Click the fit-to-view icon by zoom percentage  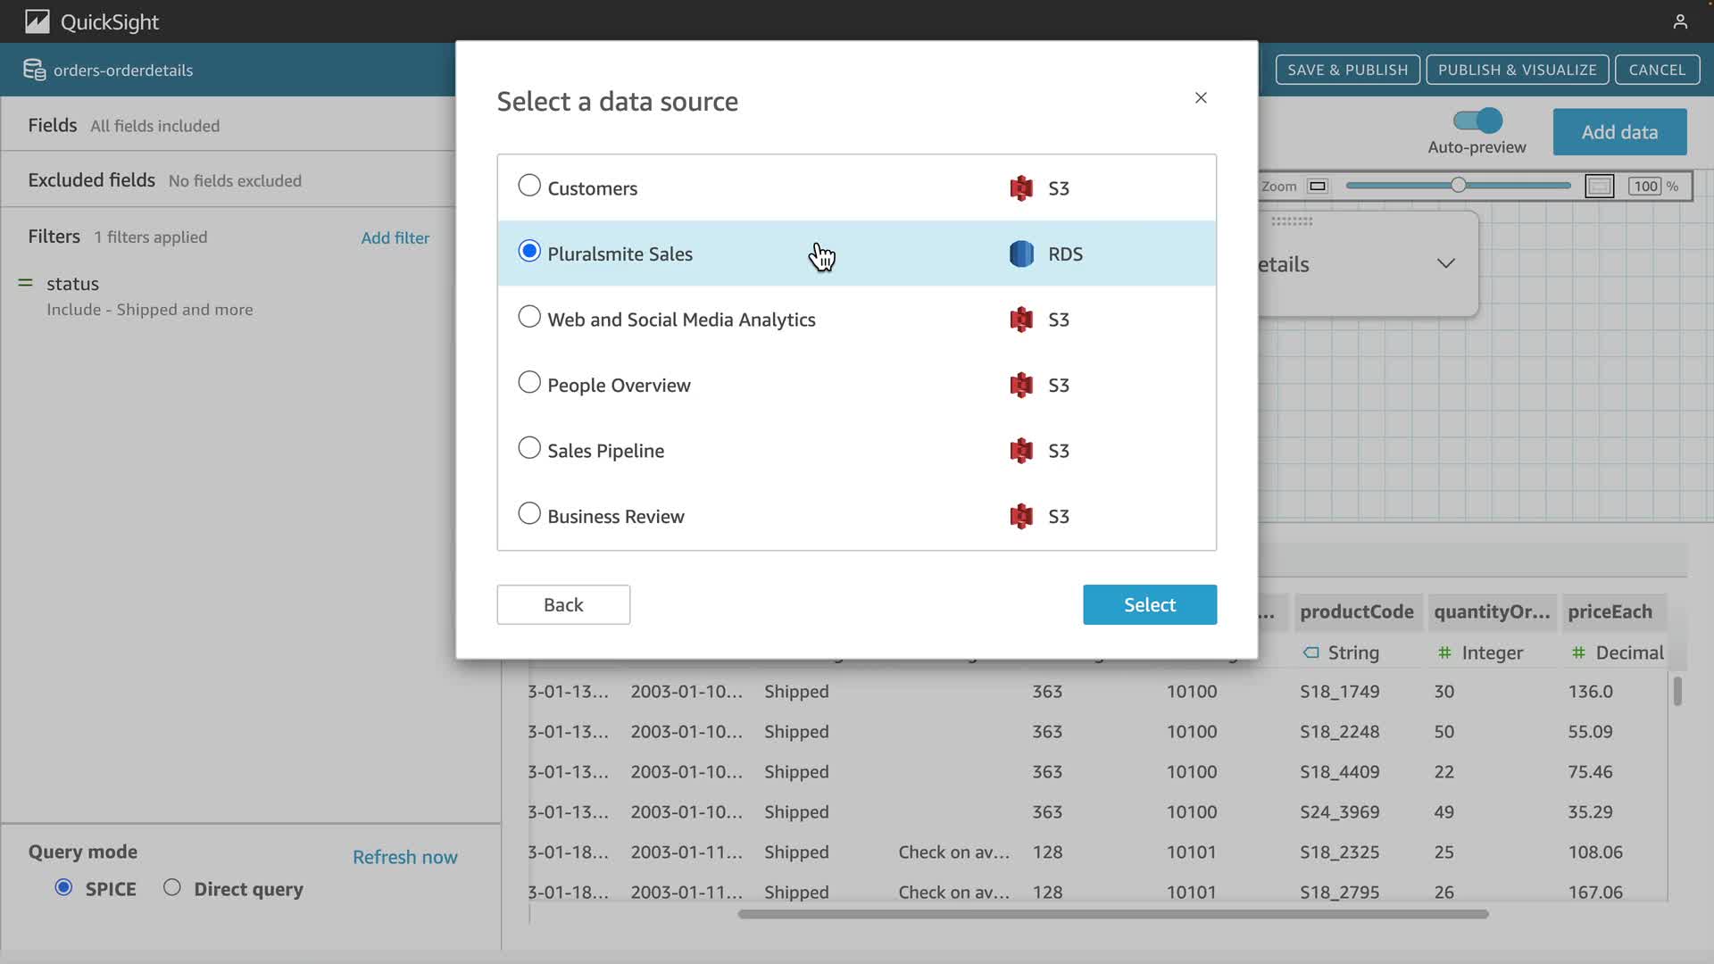pyautogui.click(x=1599, y=186)
